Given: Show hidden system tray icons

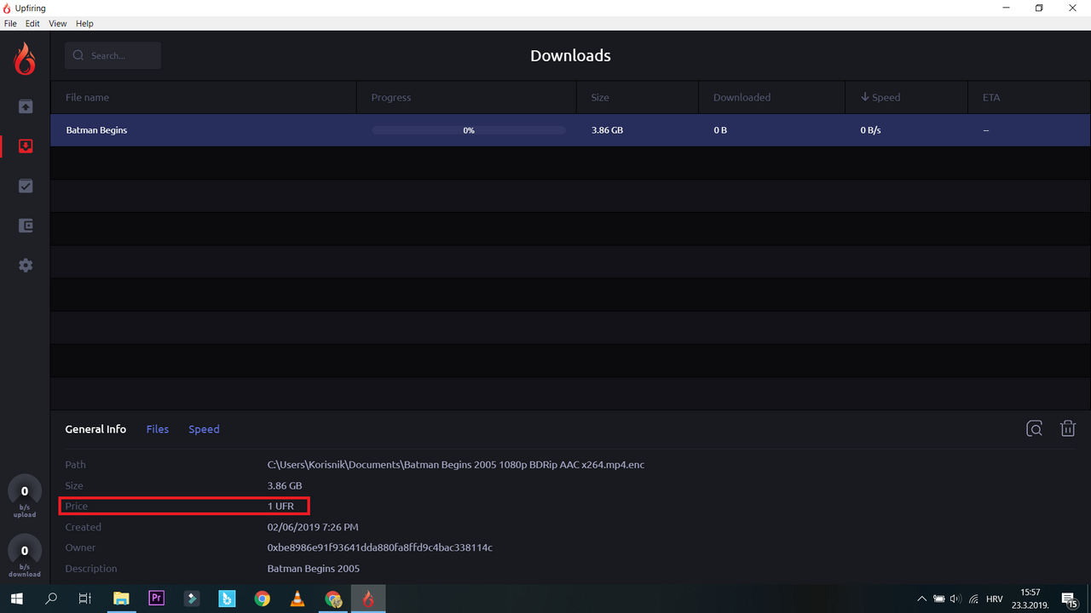Looking at the screenshot, I should click(921, 599).
